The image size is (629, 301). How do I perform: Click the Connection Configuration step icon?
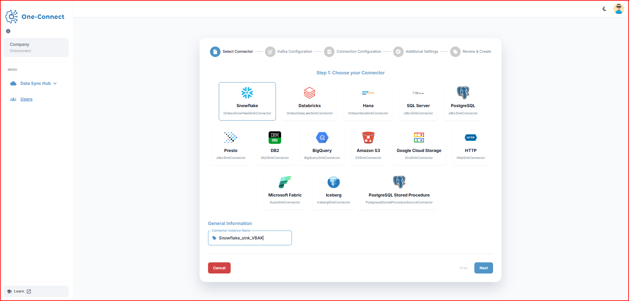329,52
